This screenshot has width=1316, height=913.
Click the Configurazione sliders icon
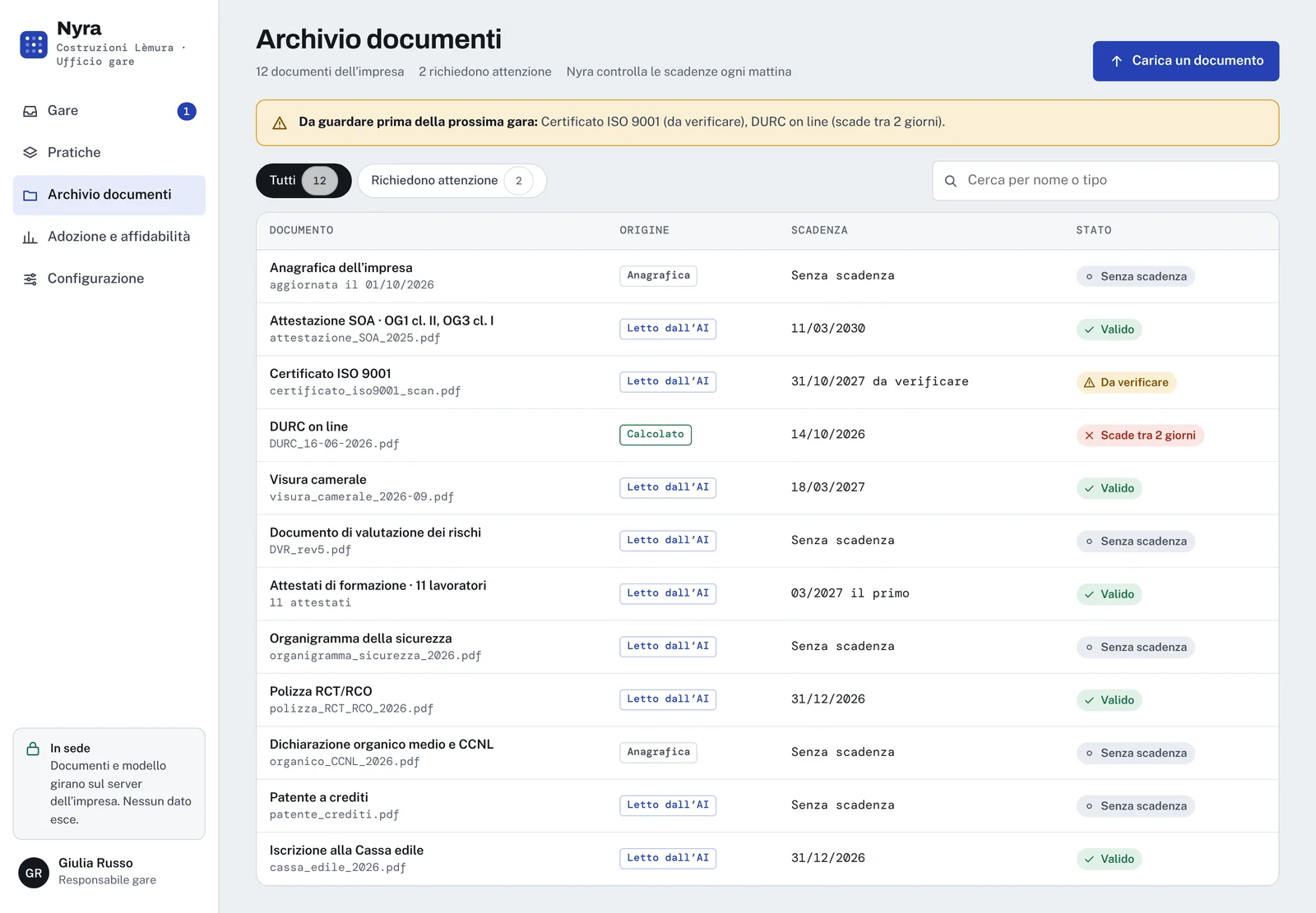tap(30, 279)
